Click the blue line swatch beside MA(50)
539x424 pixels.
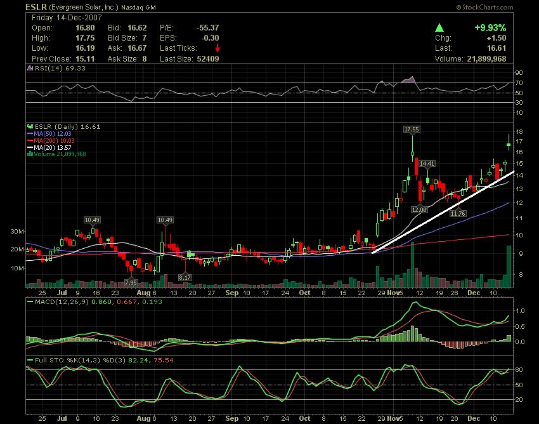point(30,134)
